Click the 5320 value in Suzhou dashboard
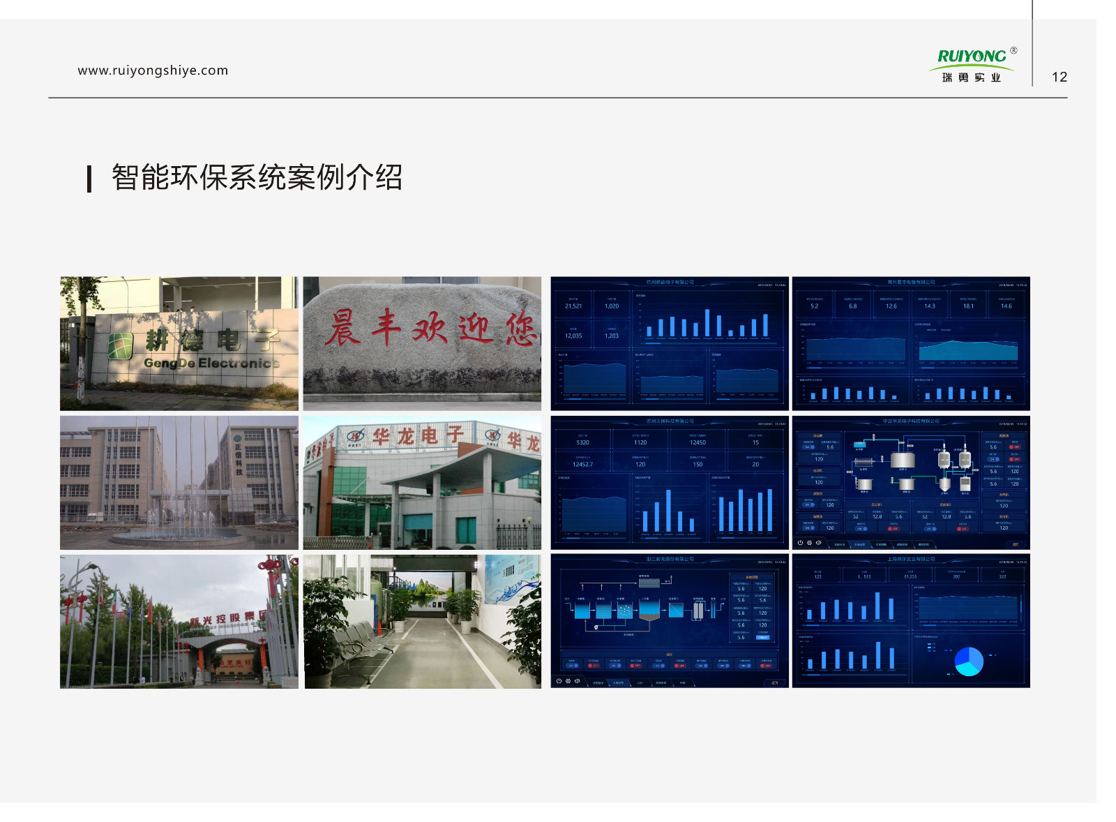The height and width of the screenshot is (822, 1116). [582, 442]
